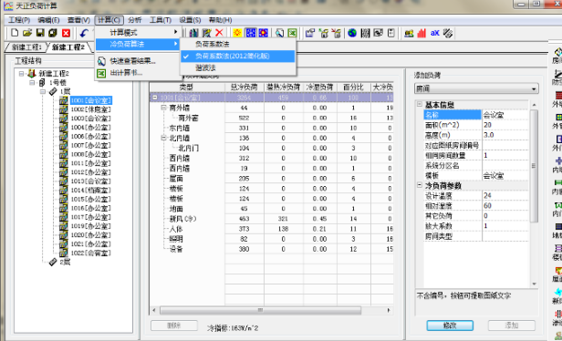Click the 设计温度 value field

click(x=505, y=195)
